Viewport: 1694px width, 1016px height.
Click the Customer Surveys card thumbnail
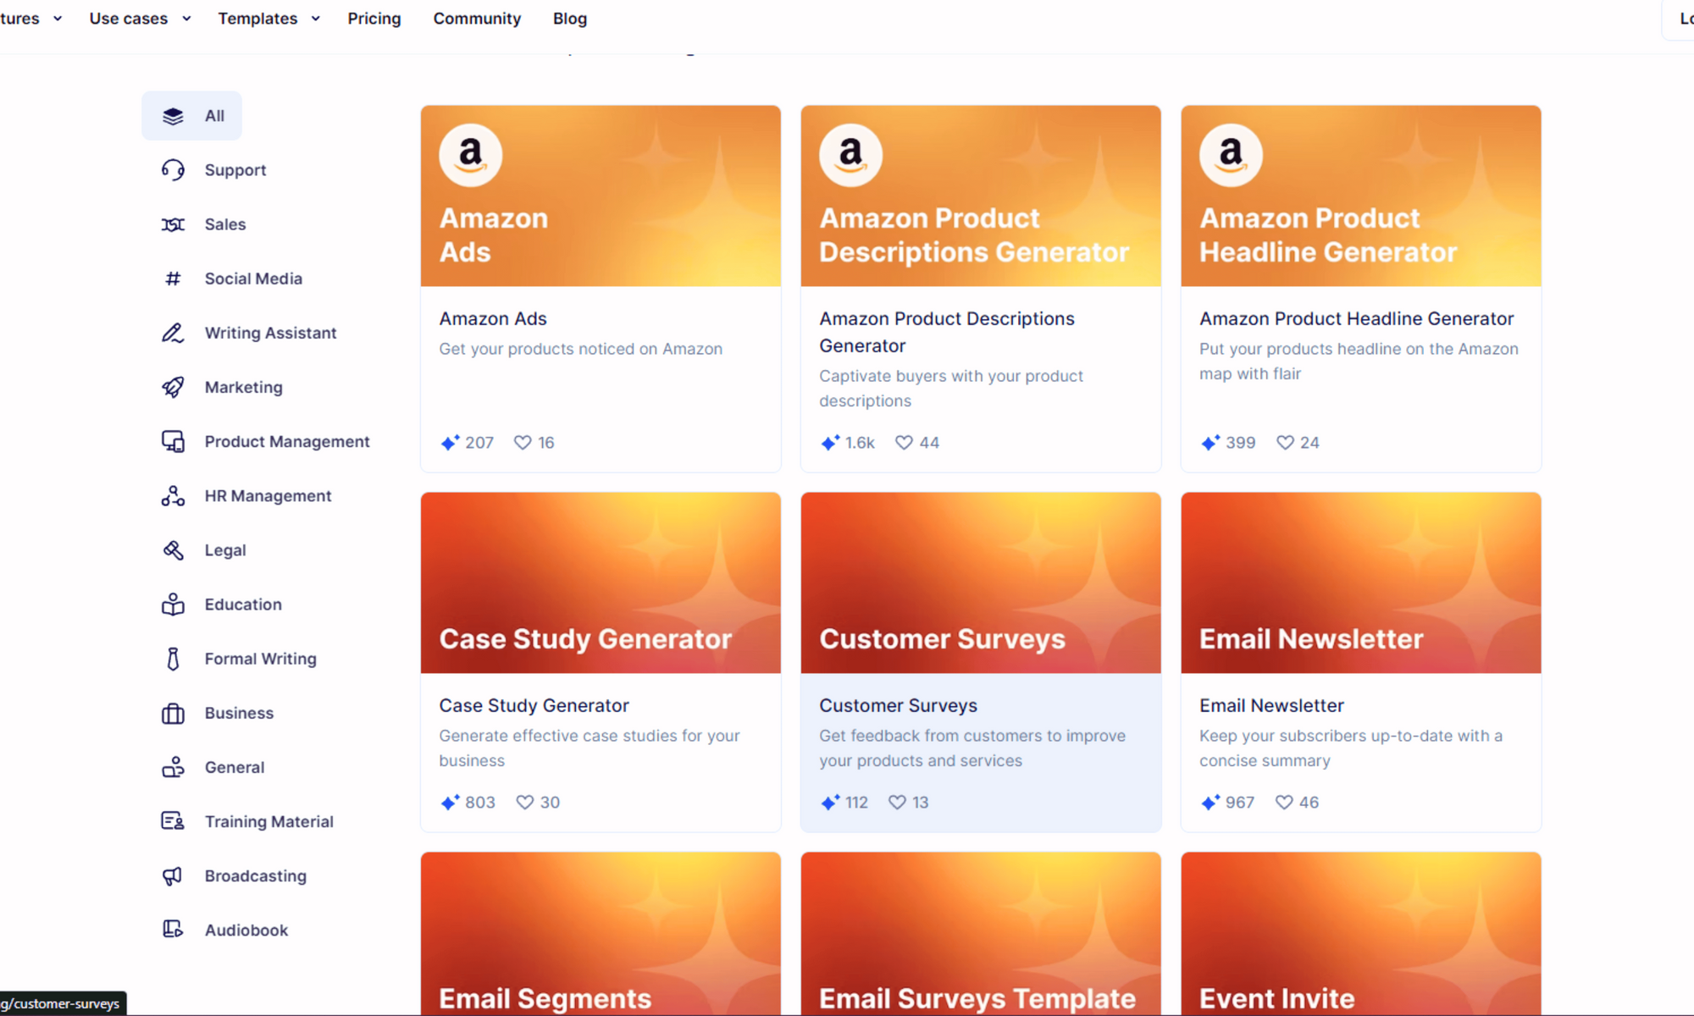pyautogui.click(x=980, y=582)
